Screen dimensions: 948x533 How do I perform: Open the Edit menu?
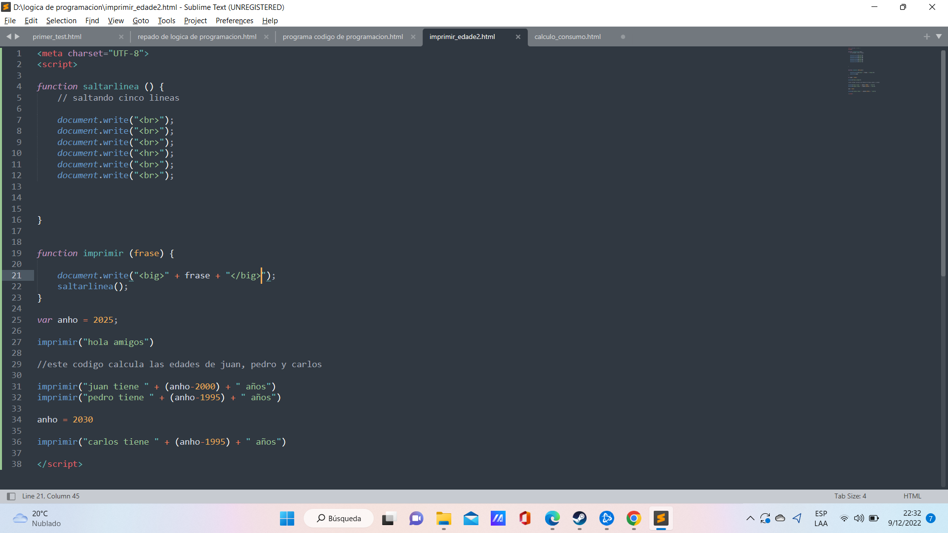click(31, 20)
